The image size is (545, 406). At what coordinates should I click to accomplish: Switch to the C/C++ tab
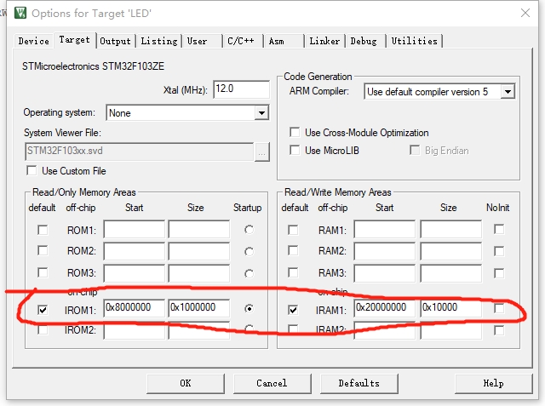tap(238, 41)
